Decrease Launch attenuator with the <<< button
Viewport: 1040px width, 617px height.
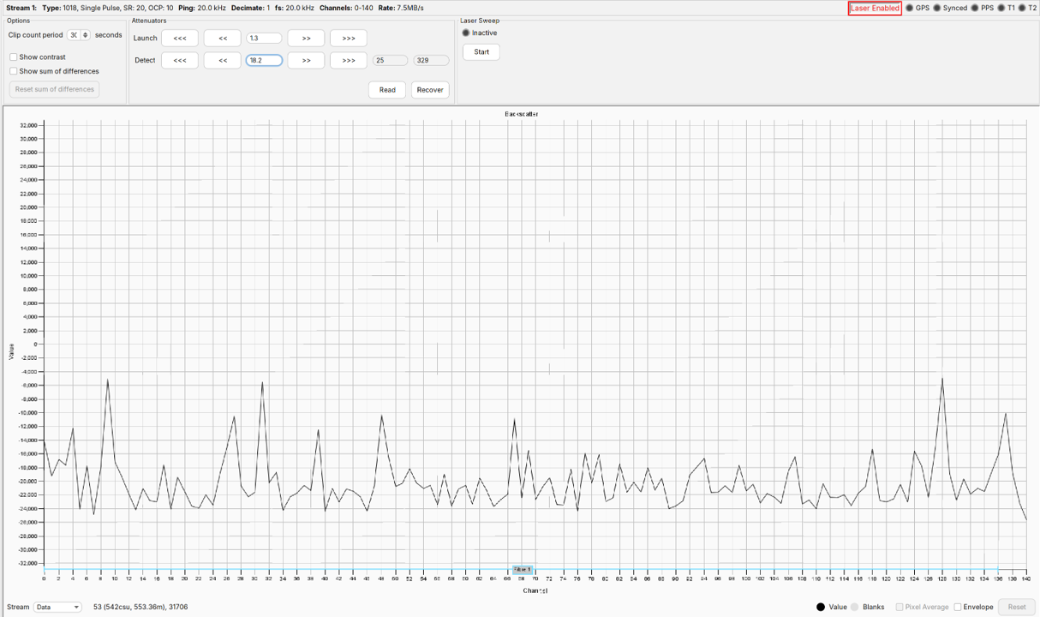point(180,38)
